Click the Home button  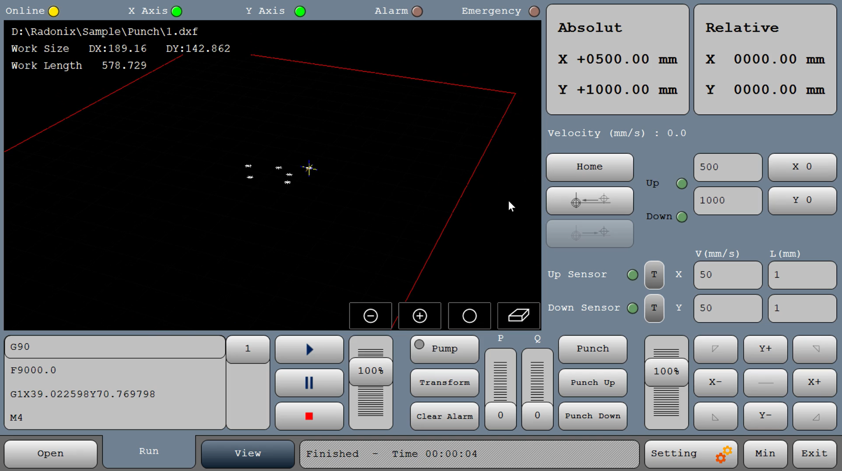pos(590,167)
